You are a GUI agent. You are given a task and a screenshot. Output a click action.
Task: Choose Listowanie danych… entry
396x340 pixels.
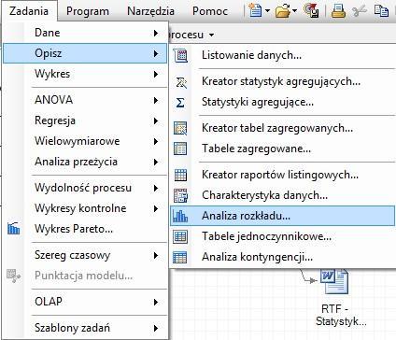click(x=282, y=55)
